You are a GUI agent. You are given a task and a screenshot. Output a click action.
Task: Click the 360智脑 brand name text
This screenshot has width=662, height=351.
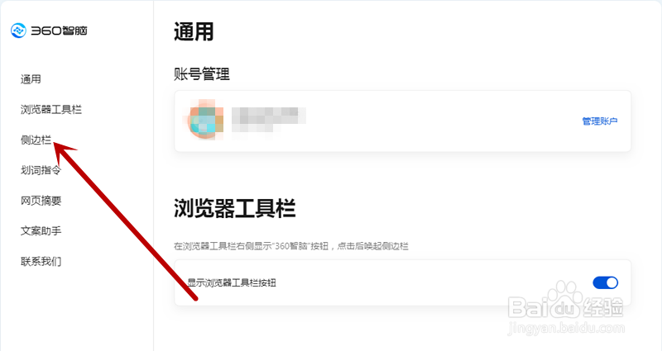(59, 31)
